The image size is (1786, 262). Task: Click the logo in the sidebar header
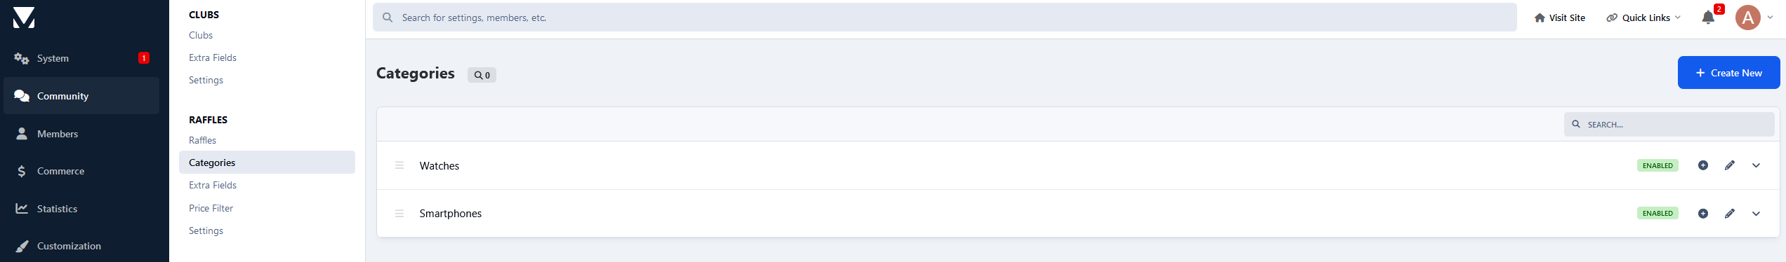click(x=24, y=18)
